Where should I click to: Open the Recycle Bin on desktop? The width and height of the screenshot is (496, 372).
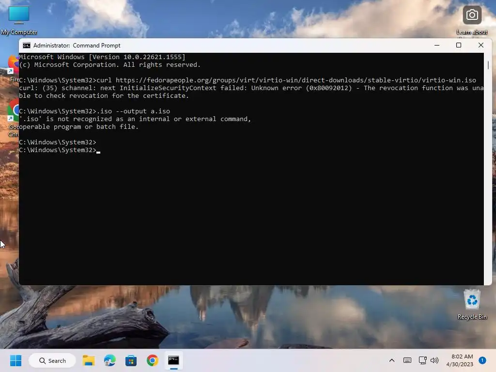472,304
